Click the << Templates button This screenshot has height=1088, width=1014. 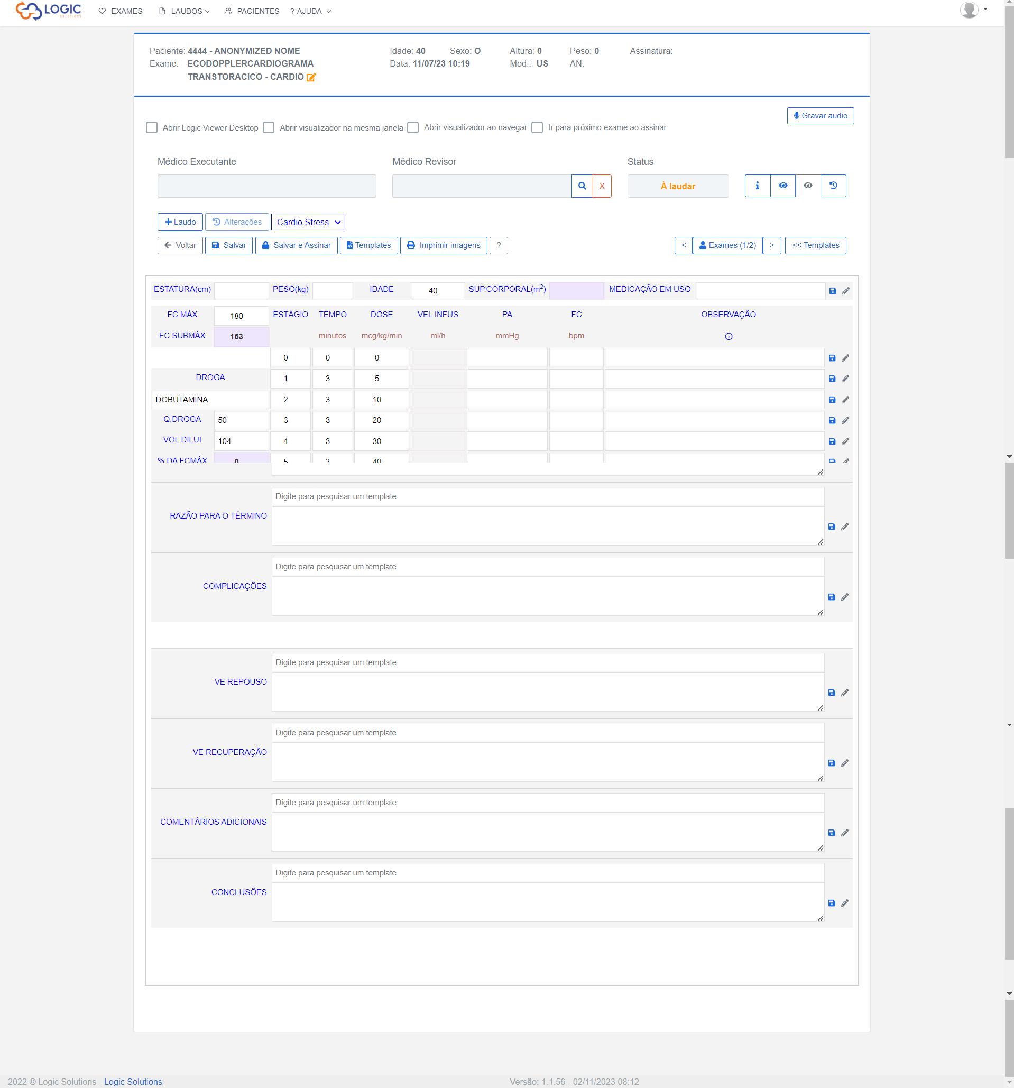tap(815, 245)
